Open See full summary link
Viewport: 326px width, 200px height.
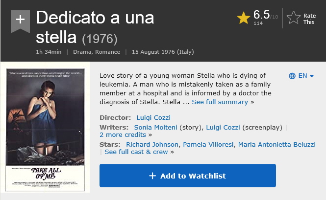tap(220, 102)
